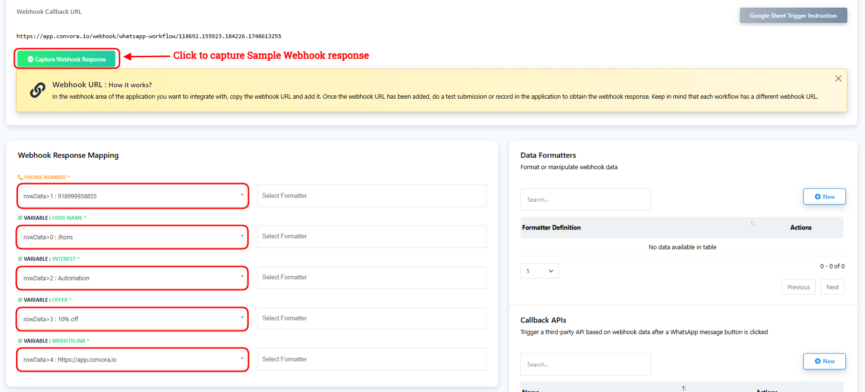Click the Data Formatters search box
Screen dimensions: 865x392
click(x=585, y=200)
